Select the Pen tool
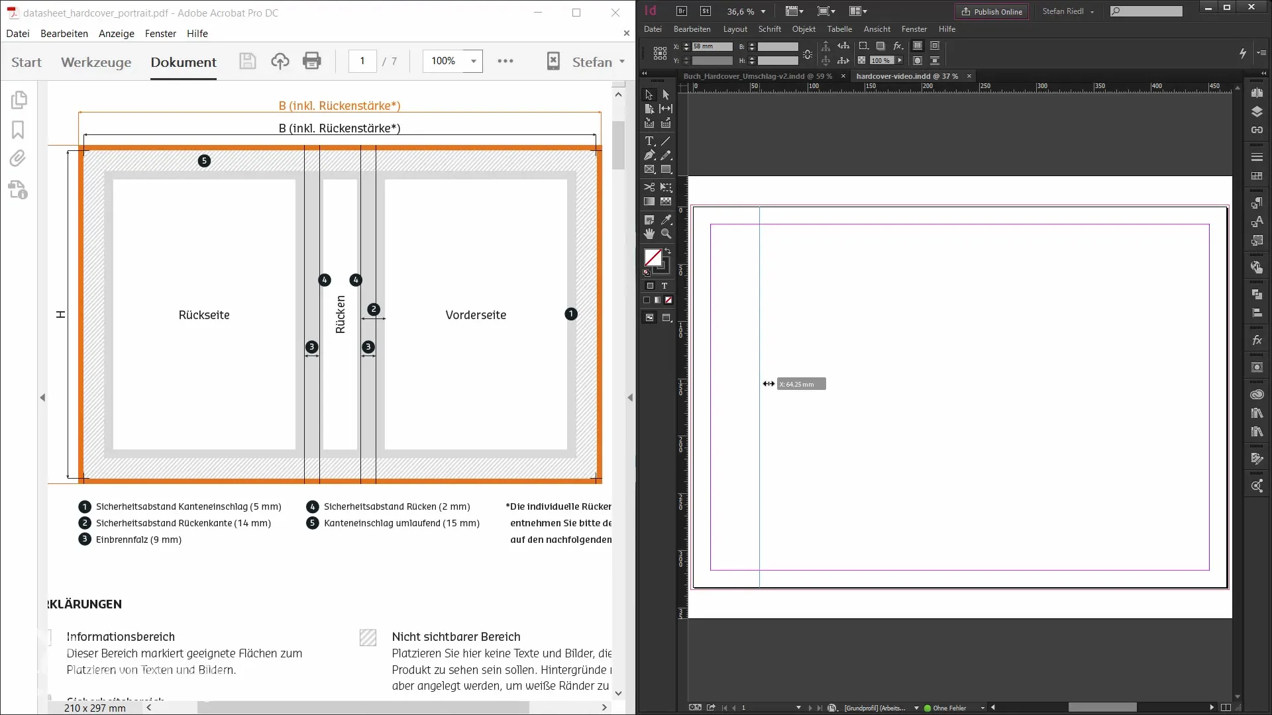1272x715 pixels. click(x=649, y=155)
